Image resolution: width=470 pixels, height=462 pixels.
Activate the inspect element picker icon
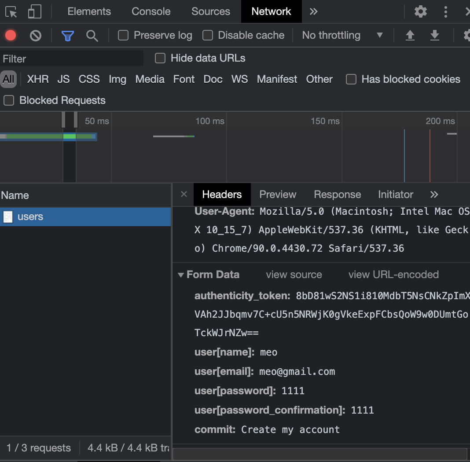point(11,12)
